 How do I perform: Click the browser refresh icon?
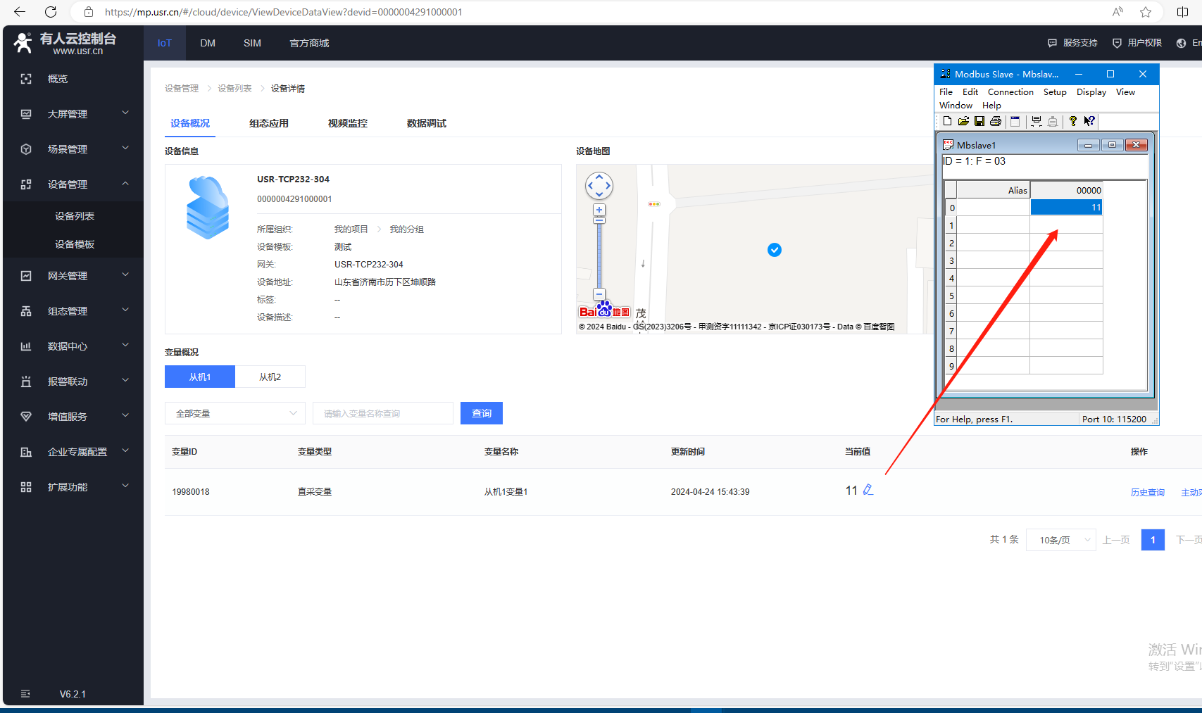coord(51,12)
